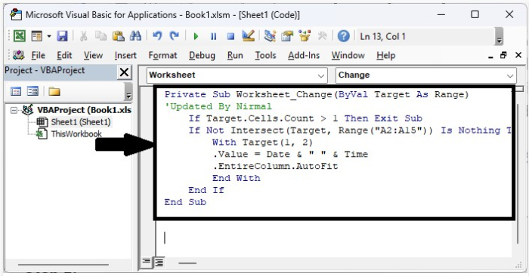The height and width of the screenshot is (276, 529).
Task: Click the End Sub code line
Action: pos(185,202)
